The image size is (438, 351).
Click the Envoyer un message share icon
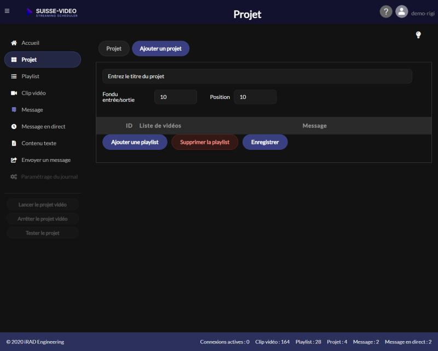(x=14, y=160)
